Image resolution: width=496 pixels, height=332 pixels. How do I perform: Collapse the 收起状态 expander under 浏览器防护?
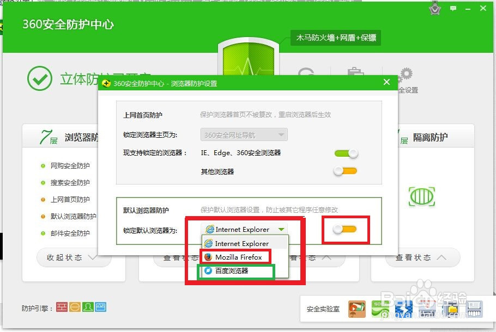pos(74,257)
